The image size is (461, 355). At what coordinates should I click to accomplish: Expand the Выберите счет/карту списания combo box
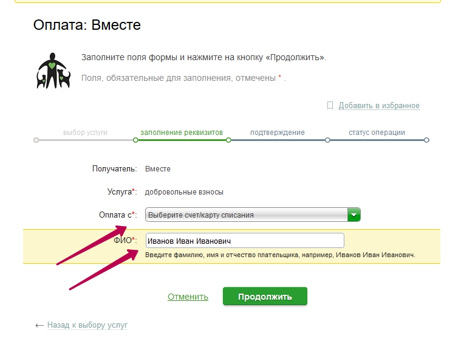click(x=246, y=215)
